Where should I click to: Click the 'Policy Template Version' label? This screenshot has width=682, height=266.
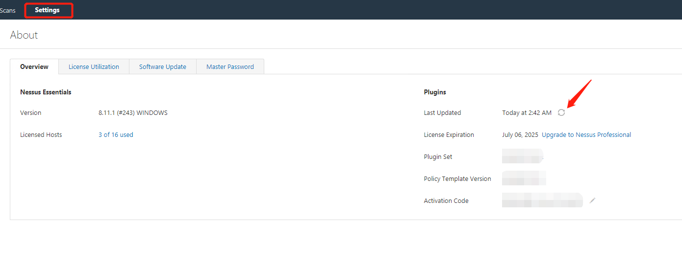457,178
